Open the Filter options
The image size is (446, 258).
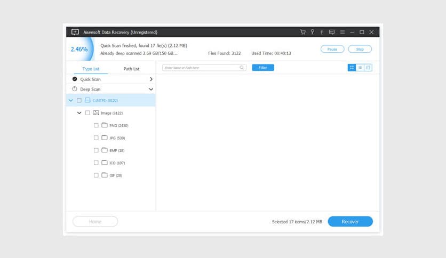[263, 68]
